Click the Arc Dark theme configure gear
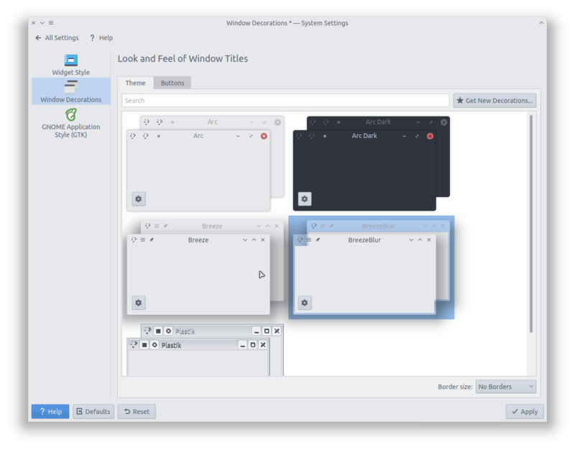The height and width of the screenshot is (450, 575). pyautogui.click(x=305, y=199)
